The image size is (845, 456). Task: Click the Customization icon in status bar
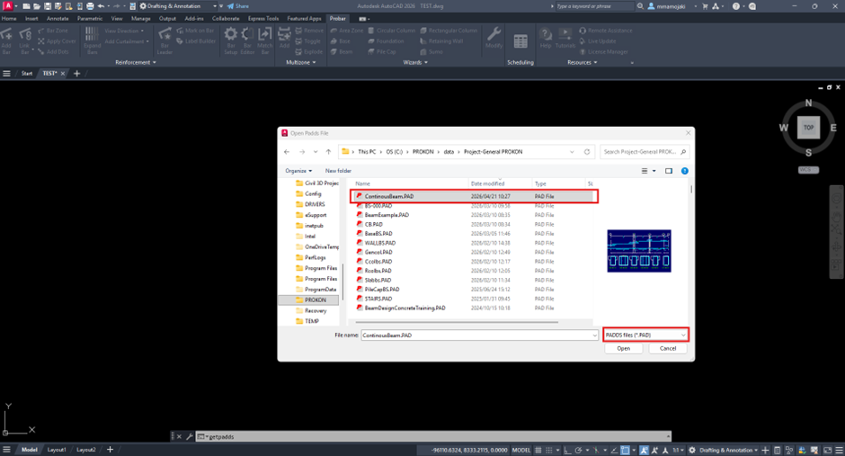click(x=839, y=450)
